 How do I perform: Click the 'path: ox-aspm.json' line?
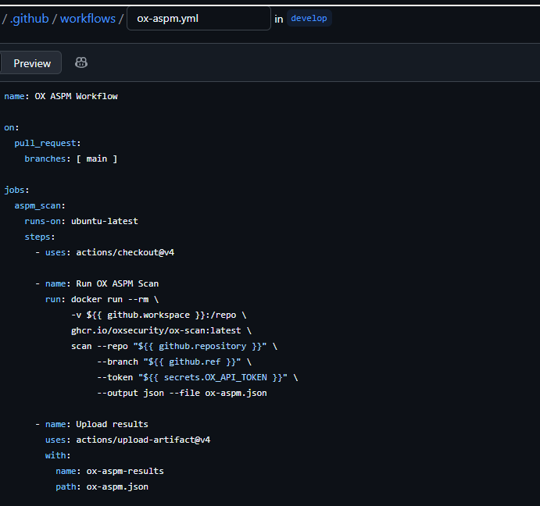[x=102, y=487]
